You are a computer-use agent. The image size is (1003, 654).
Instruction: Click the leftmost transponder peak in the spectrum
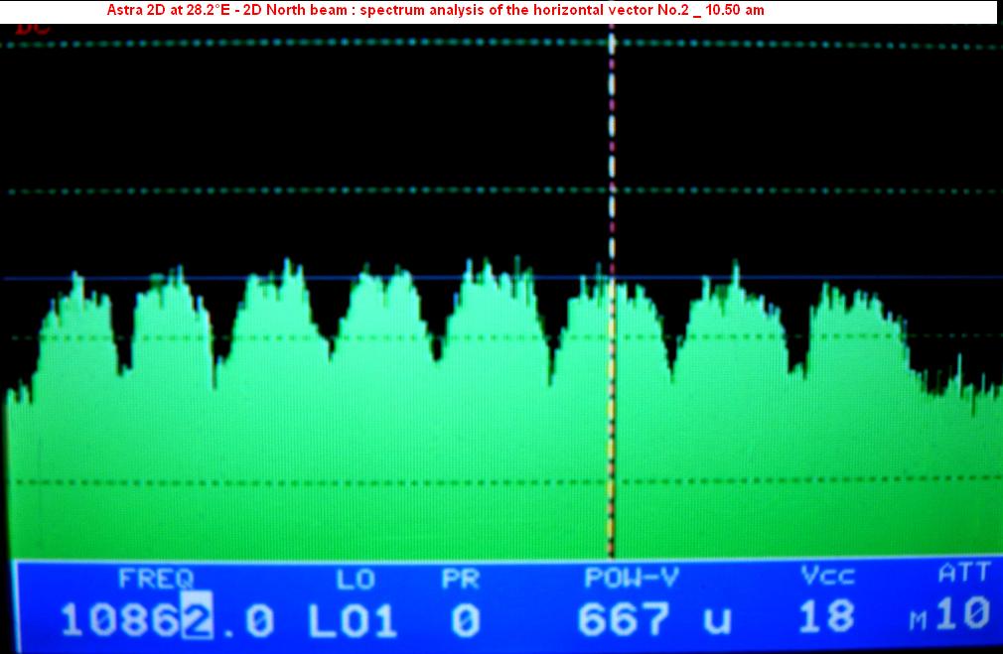click(75, 308)
